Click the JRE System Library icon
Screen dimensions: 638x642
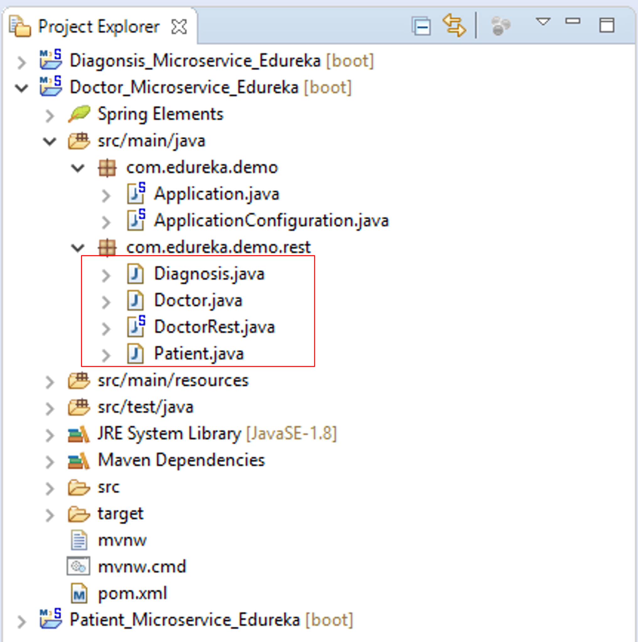click(x=78, y=434)
